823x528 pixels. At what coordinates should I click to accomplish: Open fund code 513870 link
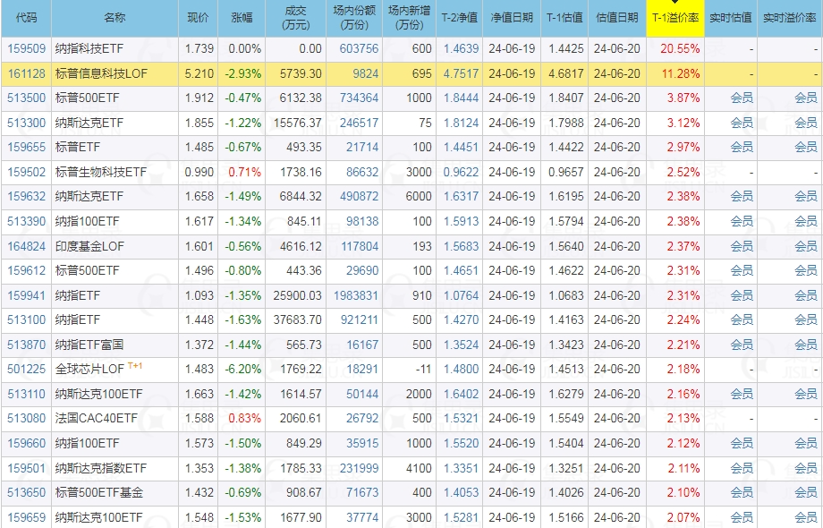[x=26, y=345]
